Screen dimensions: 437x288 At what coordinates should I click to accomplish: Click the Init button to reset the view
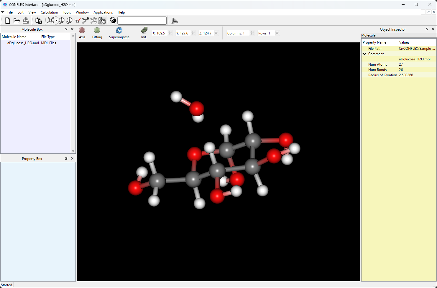coord(144,32)
